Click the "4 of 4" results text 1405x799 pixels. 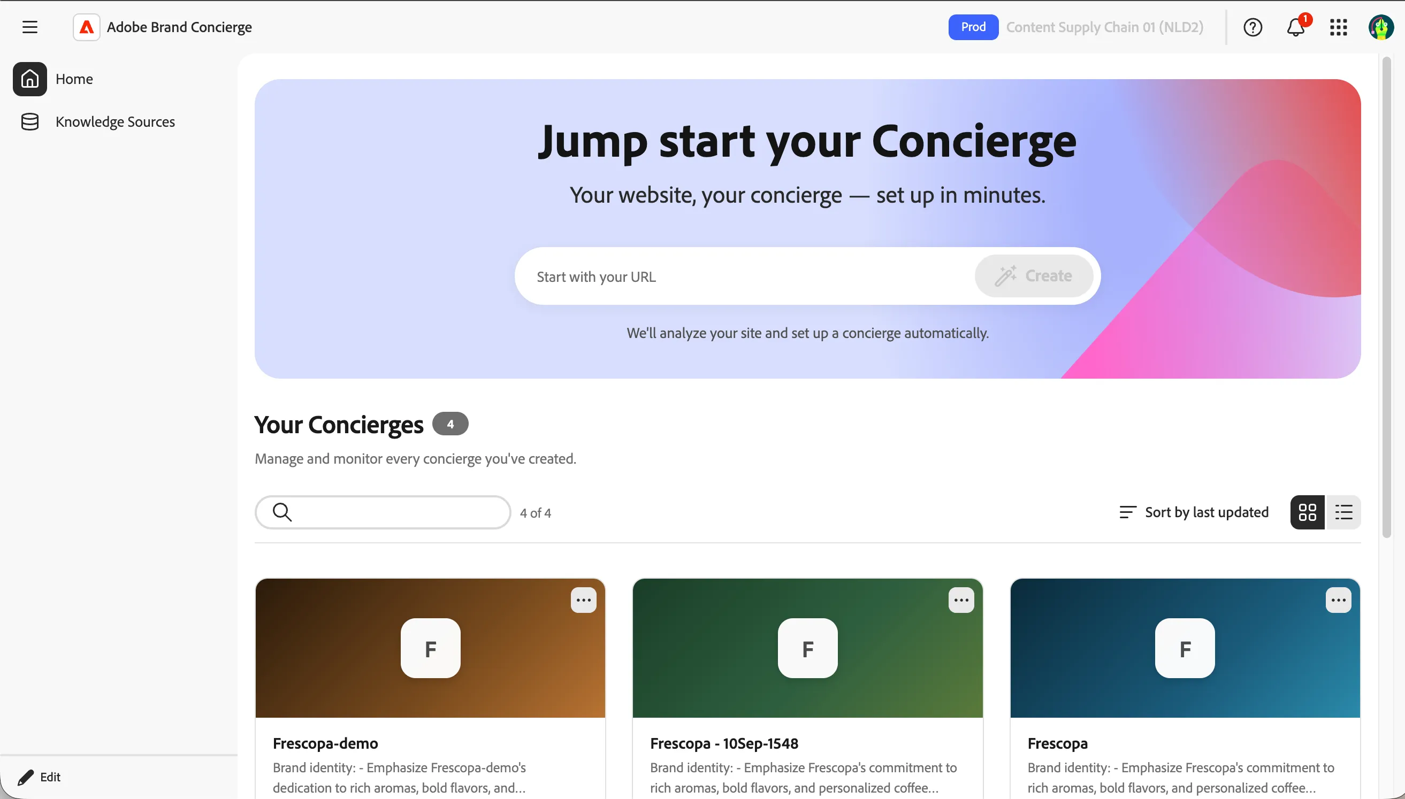click(535, 512)
